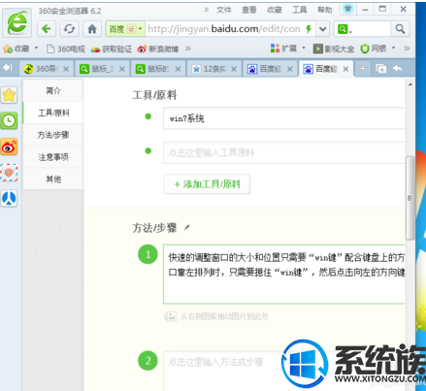Expand the address bar history dropdown

tap(322, 29)
